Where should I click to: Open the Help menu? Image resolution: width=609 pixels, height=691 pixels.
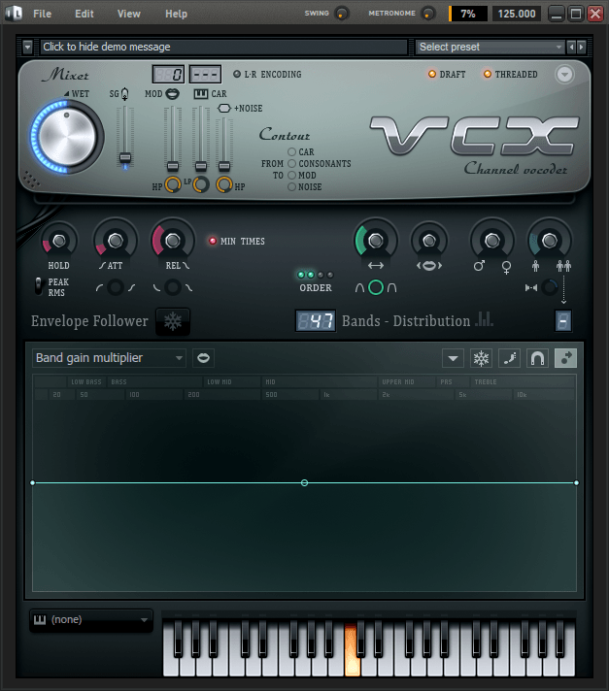(x=176, y=14)
